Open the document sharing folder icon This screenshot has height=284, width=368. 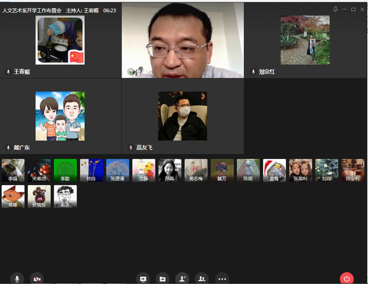click(162, 278)
